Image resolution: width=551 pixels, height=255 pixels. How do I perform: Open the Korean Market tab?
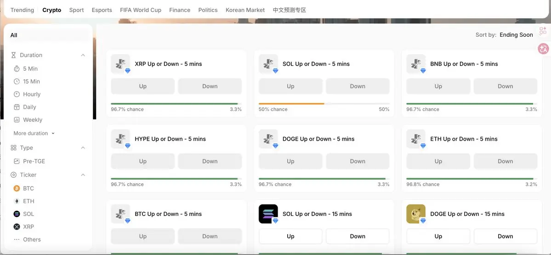pos(245,10)
